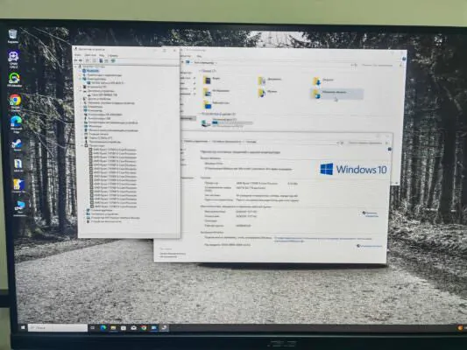Open the View menu in Device Manager
Viewport: 467px width, 350px height.
(102, 55)
